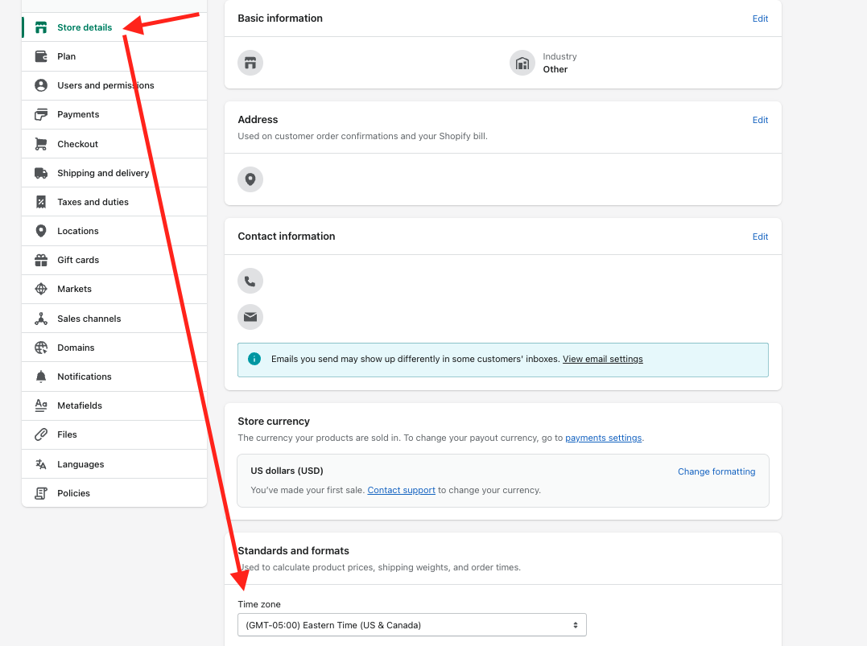Edit the Address section

click(760, 120)
